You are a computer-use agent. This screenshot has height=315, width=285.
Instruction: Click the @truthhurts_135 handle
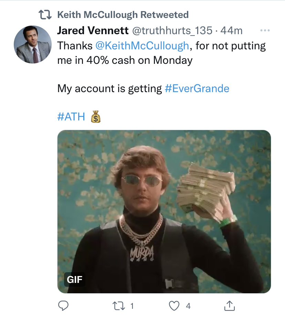pos(172,31)
